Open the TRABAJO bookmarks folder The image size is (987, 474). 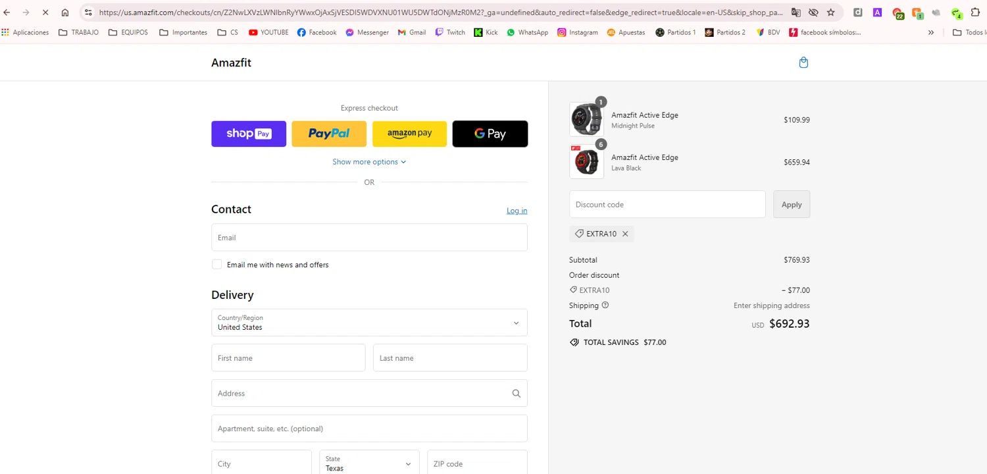(x=79, y=32)
